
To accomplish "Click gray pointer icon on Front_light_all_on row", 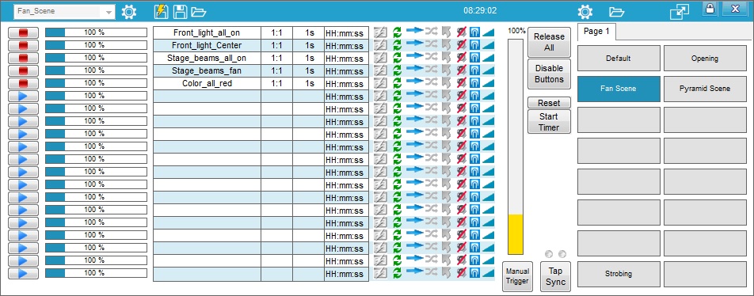I will click(446, 32).
